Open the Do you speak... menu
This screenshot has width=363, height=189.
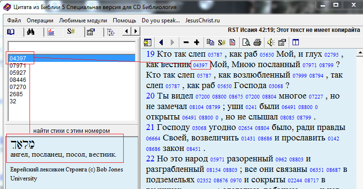[161, 20]
